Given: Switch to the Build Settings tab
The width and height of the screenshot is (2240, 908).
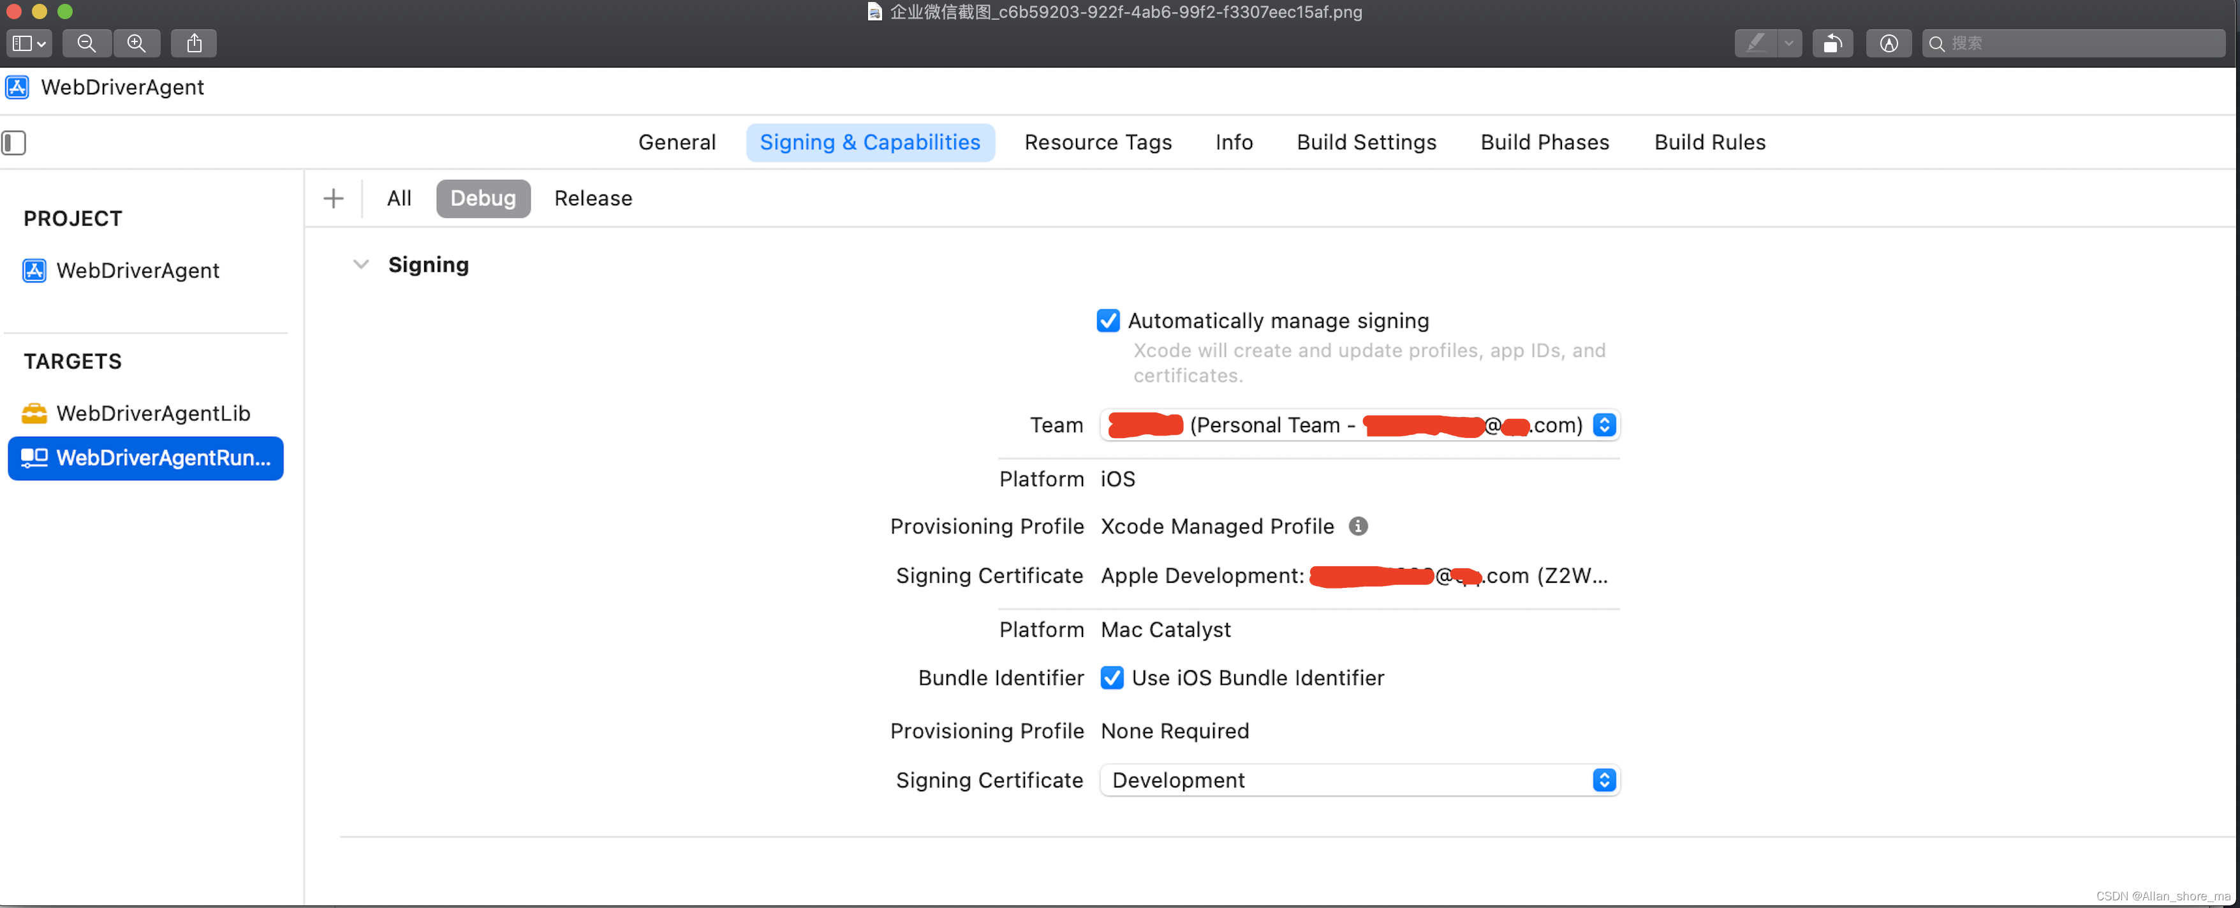Looking at the screenshot, I should click(1366, 142).
